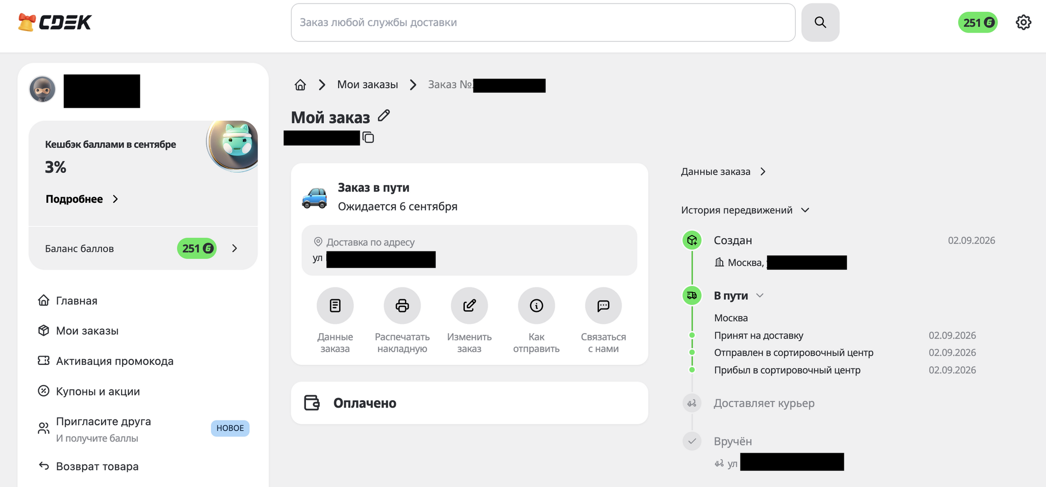Open Как отправить info icon

(536, 306)
